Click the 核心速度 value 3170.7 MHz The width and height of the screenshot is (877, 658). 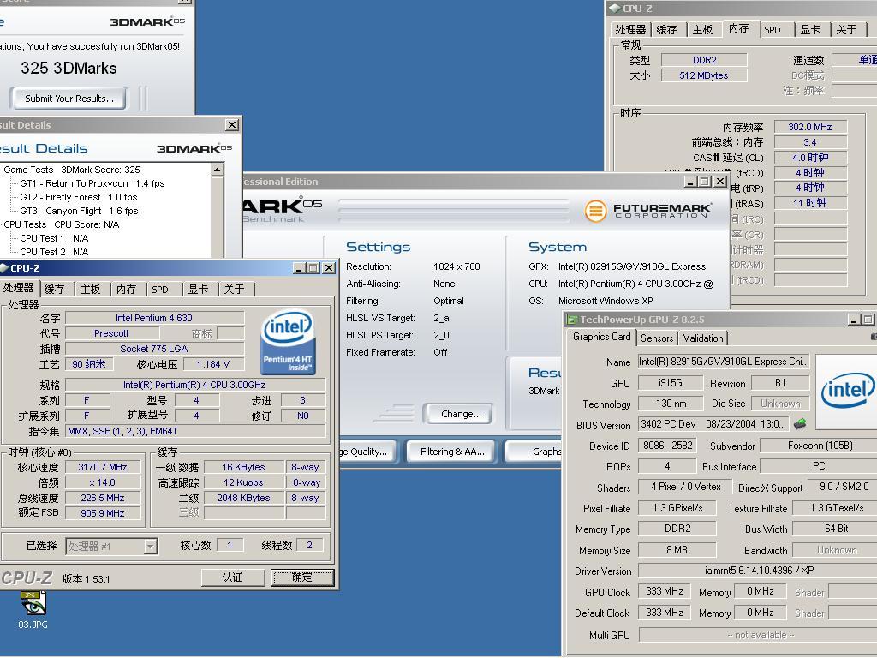[x=103, y=467]
